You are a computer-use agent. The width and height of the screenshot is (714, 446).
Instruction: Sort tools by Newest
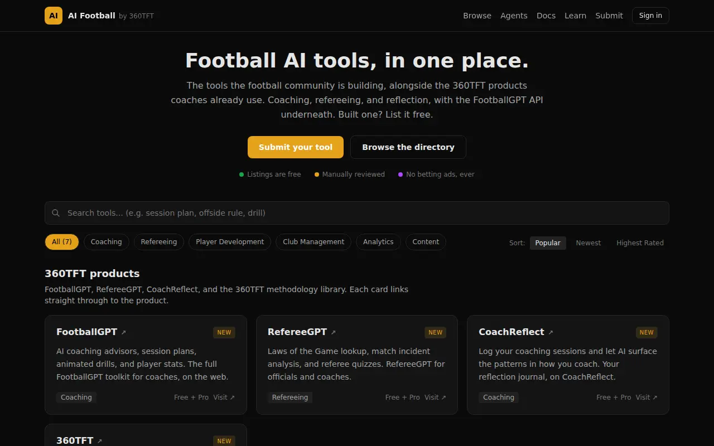pos(588,243)
